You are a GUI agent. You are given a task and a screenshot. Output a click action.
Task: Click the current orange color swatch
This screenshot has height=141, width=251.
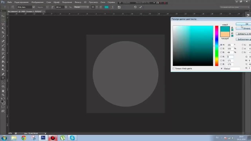pyautogui.click(x=225, y=34)
